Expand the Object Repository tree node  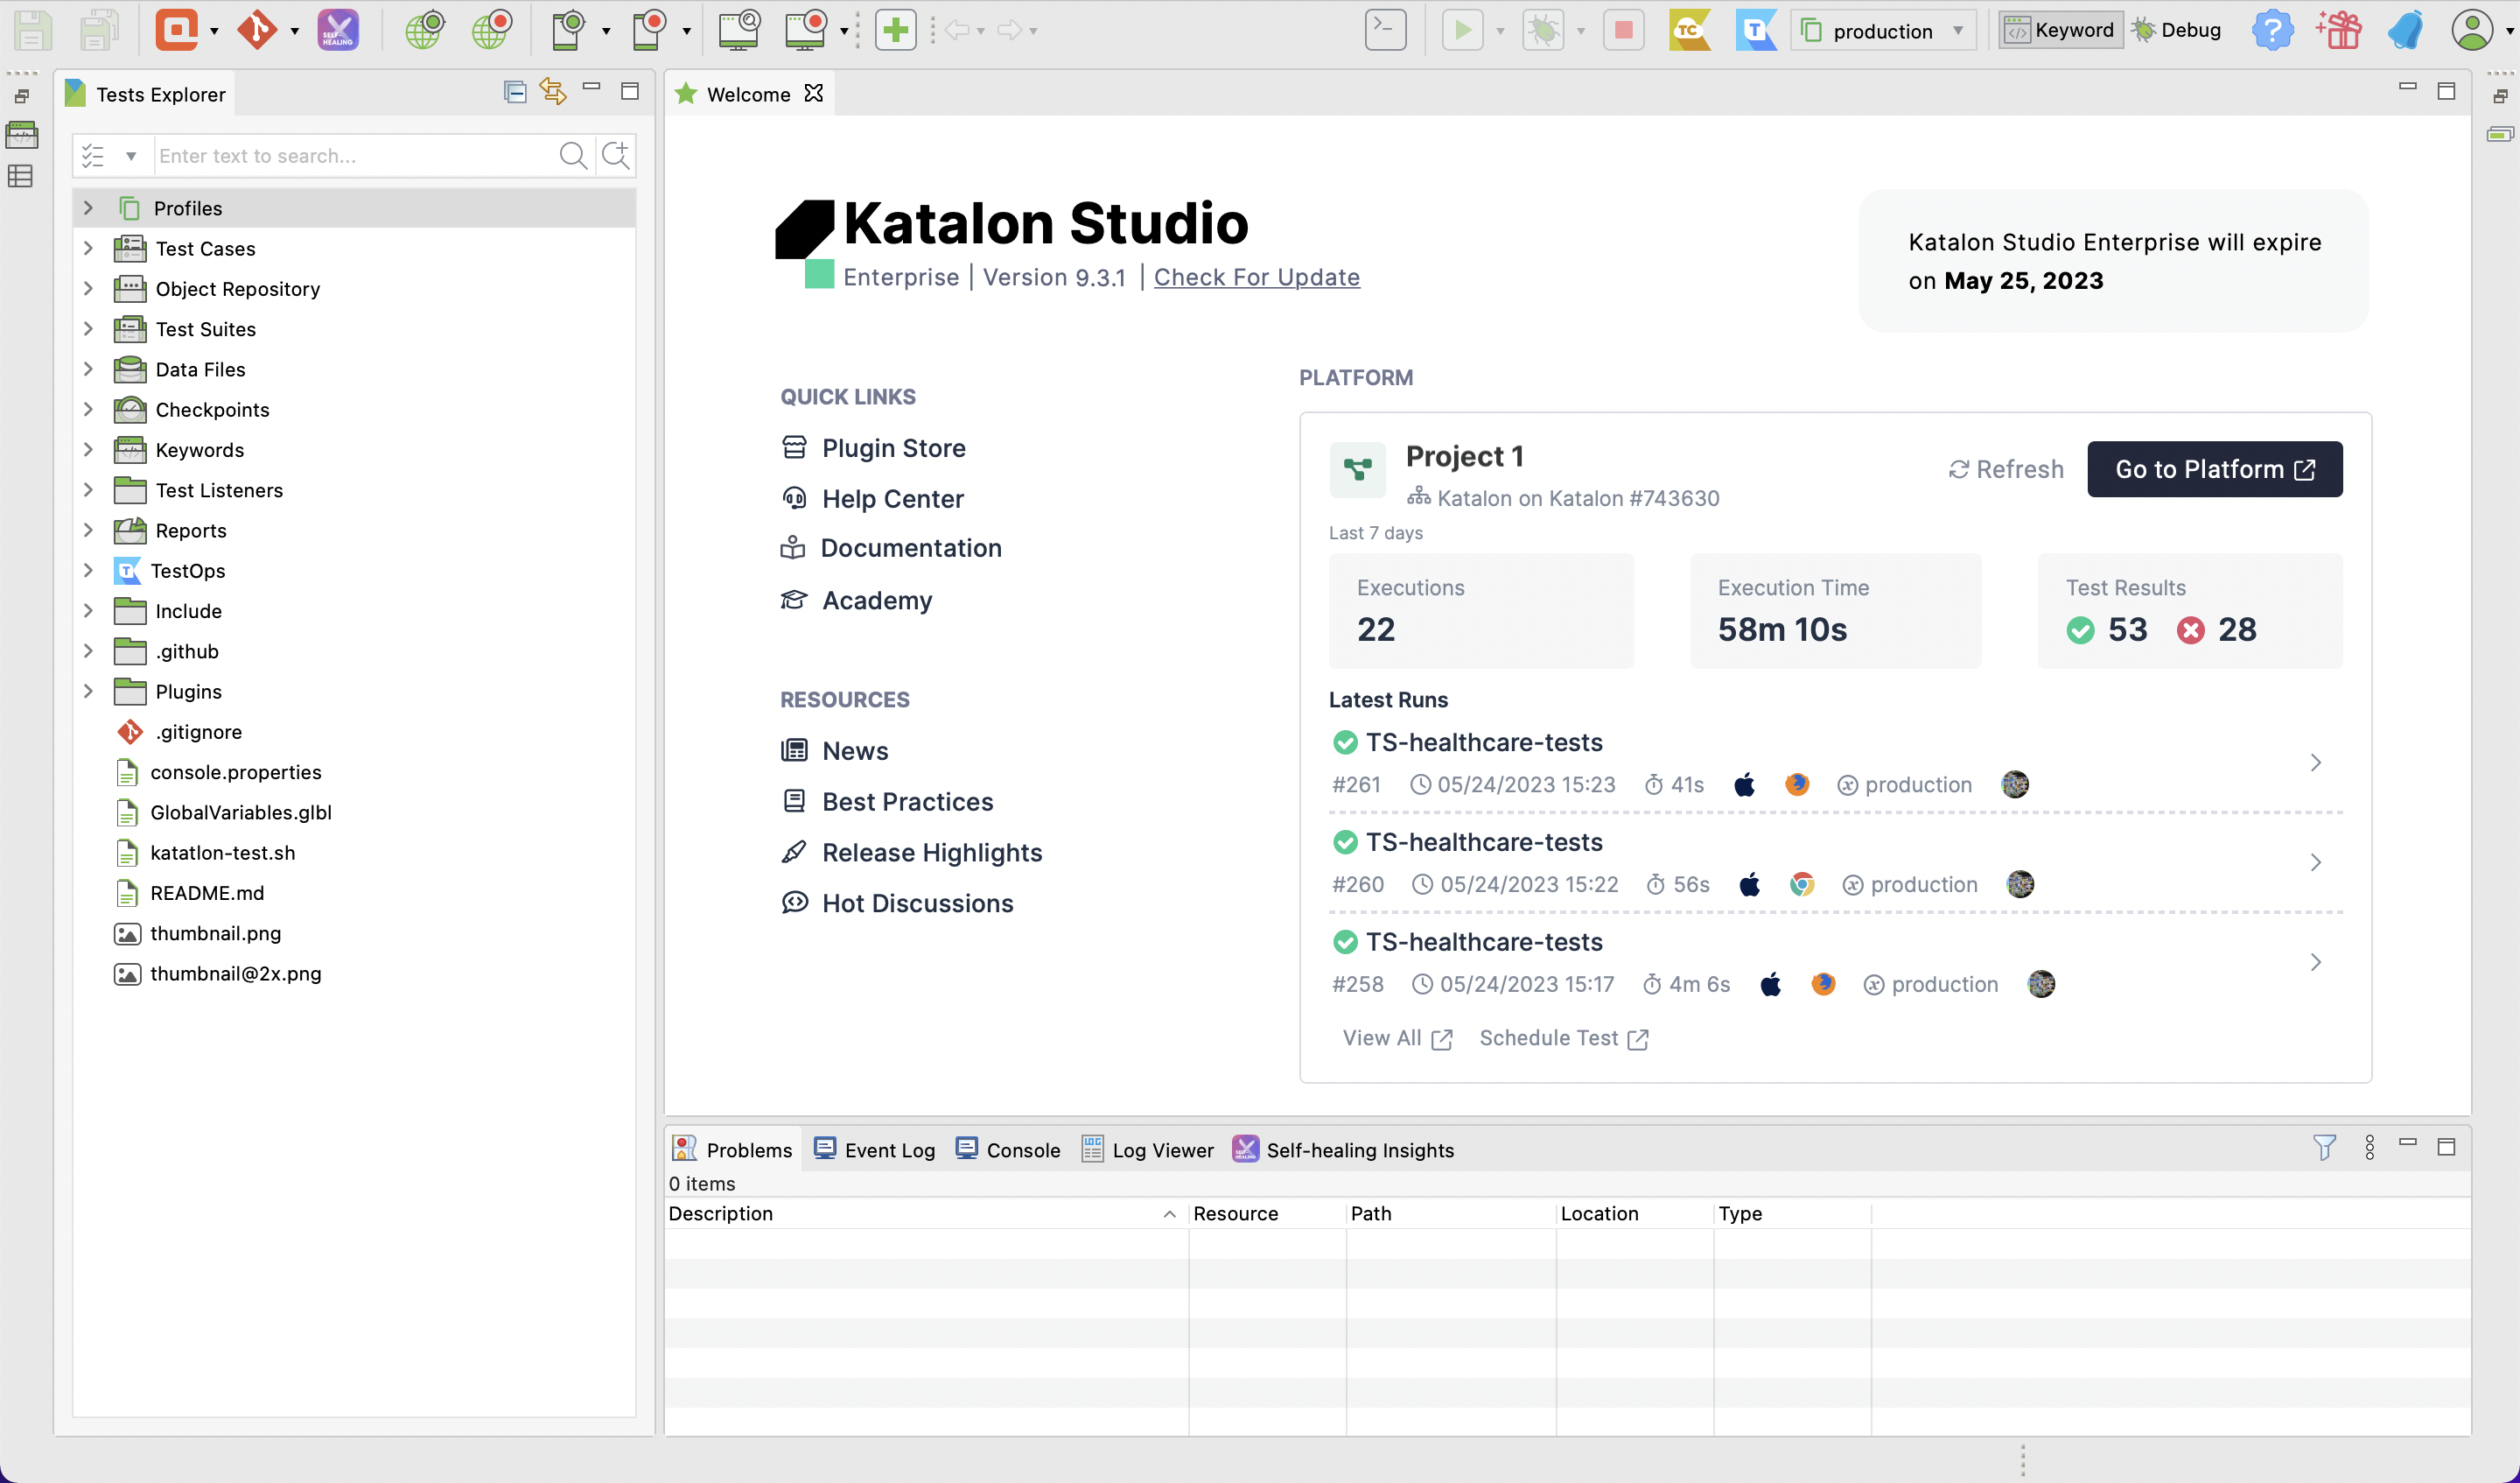click(88, 288)
